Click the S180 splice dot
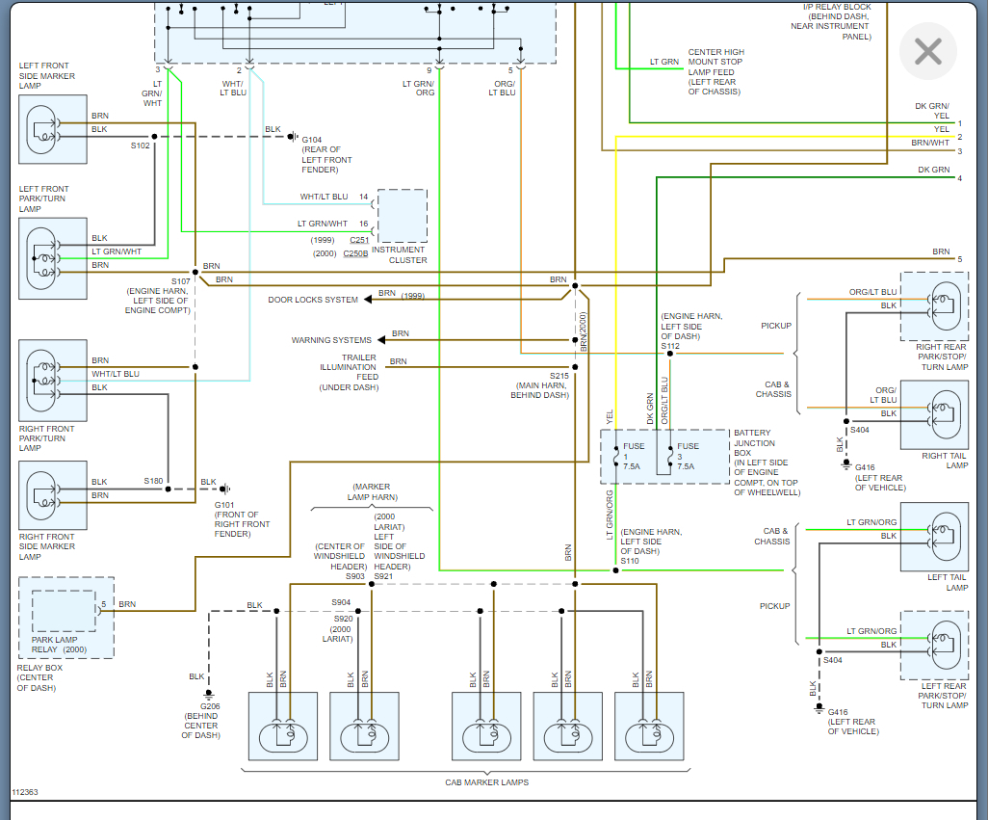The height and width of the screenshot is (820, 988). [169, 489]
